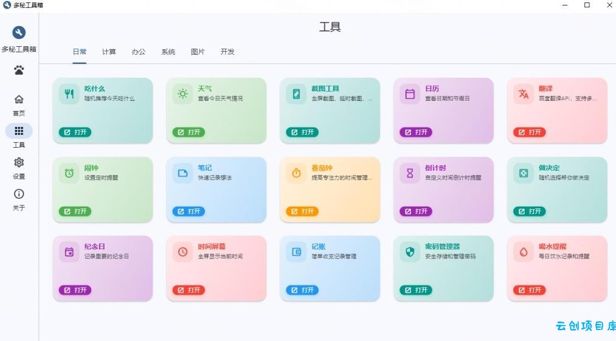Click the 倒计时 hourglass icon
This screenshot has height=341, width=616.
(x=410, y=173)
